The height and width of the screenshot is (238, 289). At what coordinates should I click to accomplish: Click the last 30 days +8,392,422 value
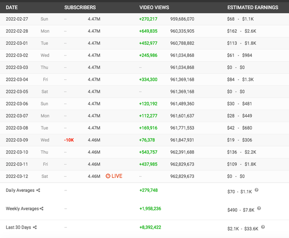coord(150,227)
